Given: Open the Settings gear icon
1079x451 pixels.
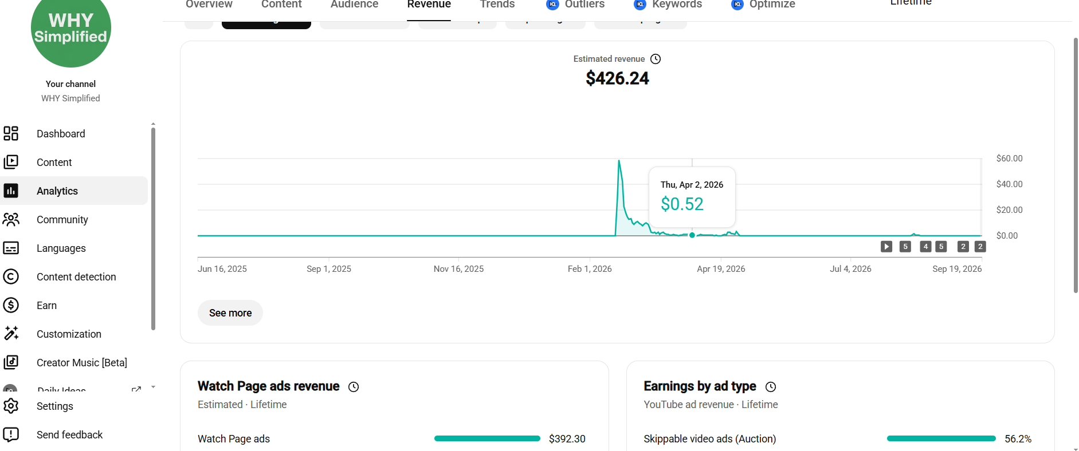Looking at the screenshot, I should click(11, 406).
